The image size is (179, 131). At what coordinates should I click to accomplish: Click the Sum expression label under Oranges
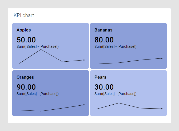[38, 94]
